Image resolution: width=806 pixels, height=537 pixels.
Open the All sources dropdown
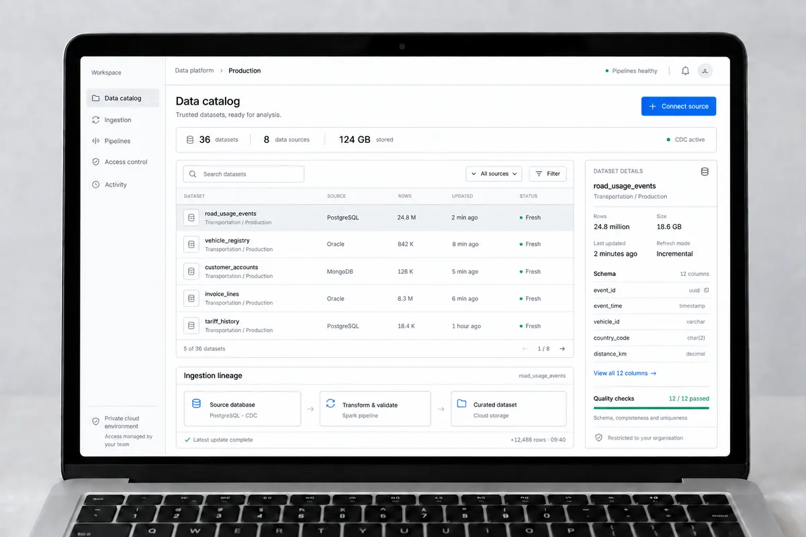tap(494, 174)
